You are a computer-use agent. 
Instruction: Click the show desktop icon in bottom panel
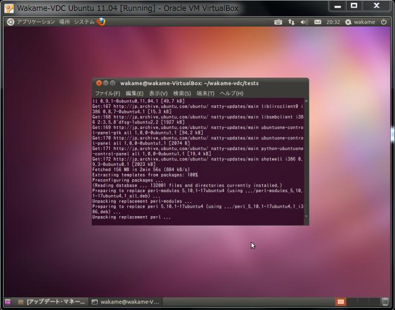(x=8, y=302)
